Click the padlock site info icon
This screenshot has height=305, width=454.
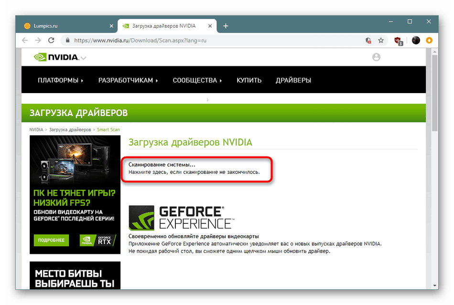pyautogui.click(x=67, y=41)
